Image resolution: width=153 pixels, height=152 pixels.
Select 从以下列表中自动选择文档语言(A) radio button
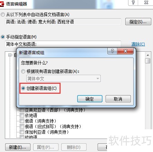tap(3, 14)
